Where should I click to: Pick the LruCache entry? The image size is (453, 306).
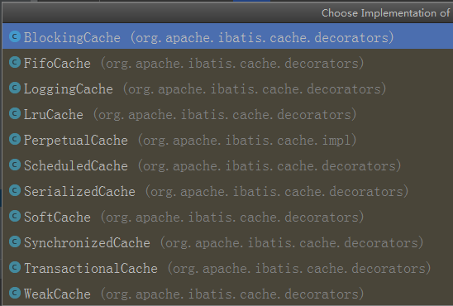227,113
